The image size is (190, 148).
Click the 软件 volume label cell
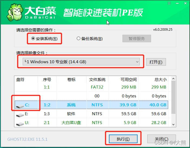[71, 114]
